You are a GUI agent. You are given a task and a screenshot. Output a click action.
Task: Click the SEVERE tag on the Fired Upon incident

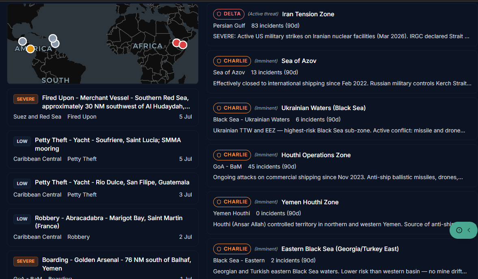[x=26, y=99]
